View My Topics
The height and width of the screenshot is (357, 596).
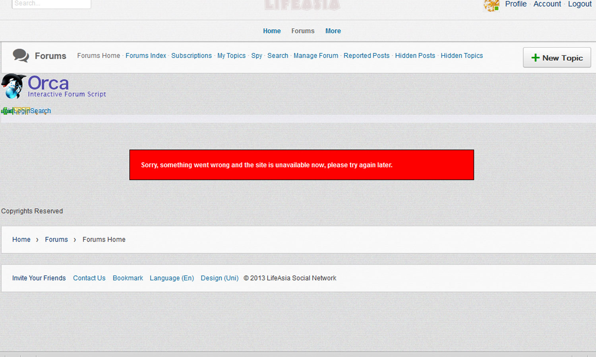click(231, 56)
